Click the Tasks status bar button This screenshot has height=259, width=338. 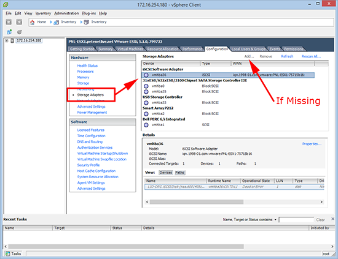pyautogui.click(x=14, y=253)
